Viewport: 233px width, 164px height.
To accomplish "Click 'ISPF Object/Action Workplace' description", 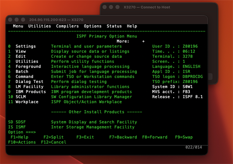I will (x=86, y=102).
